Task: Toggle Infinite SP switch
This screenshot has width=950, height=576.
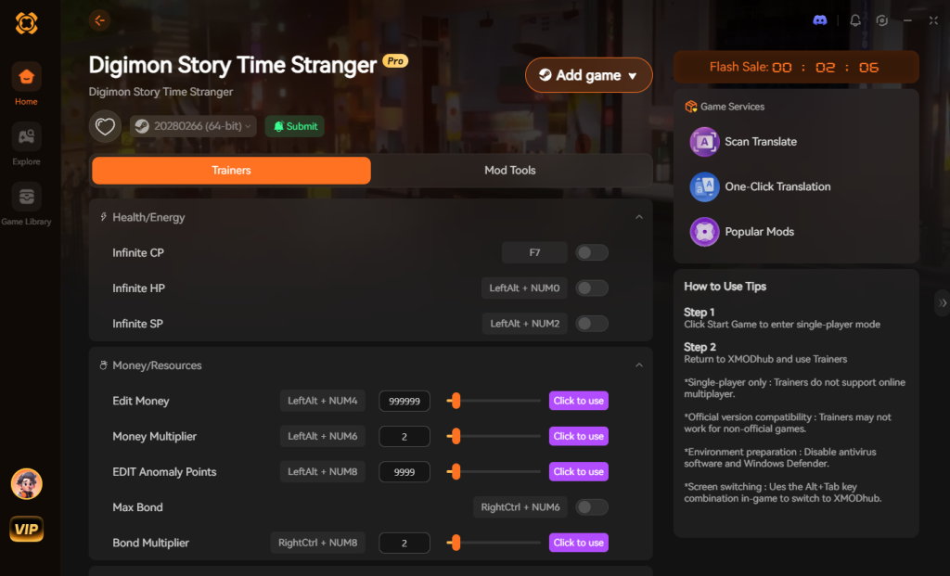Action: [x=591, y=324]
